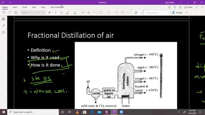Open the Action Center notifications
The width and height of the screenshot is (205, 115).
tap(200, 112)
